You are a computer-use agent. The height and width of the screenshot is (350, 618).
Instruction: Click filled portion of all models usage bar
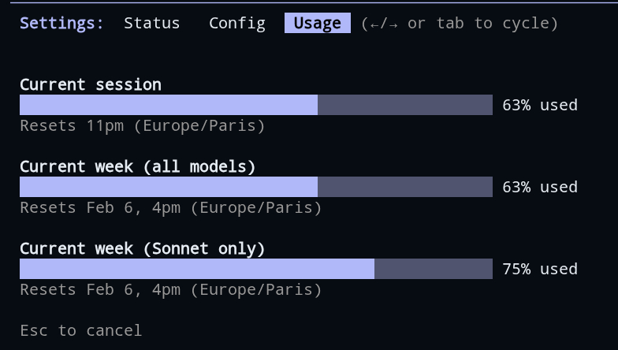pyautogui.click(x=169, y=187)
